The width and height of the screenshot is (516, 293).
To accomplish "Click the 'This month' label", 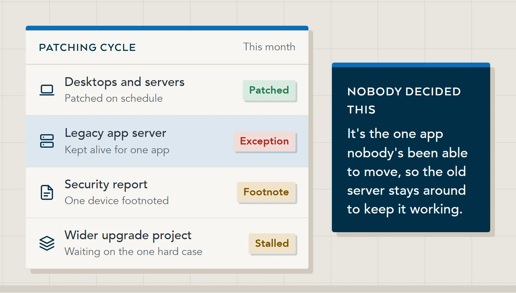I will (x=269, y=47).
